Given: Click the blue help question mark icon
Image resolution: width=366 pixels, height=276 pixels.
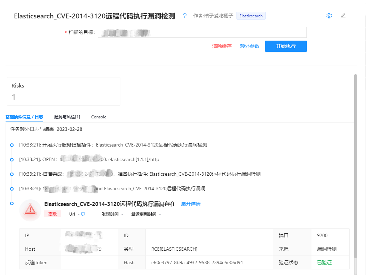Looking at the screenshot, I should point(185,16).
